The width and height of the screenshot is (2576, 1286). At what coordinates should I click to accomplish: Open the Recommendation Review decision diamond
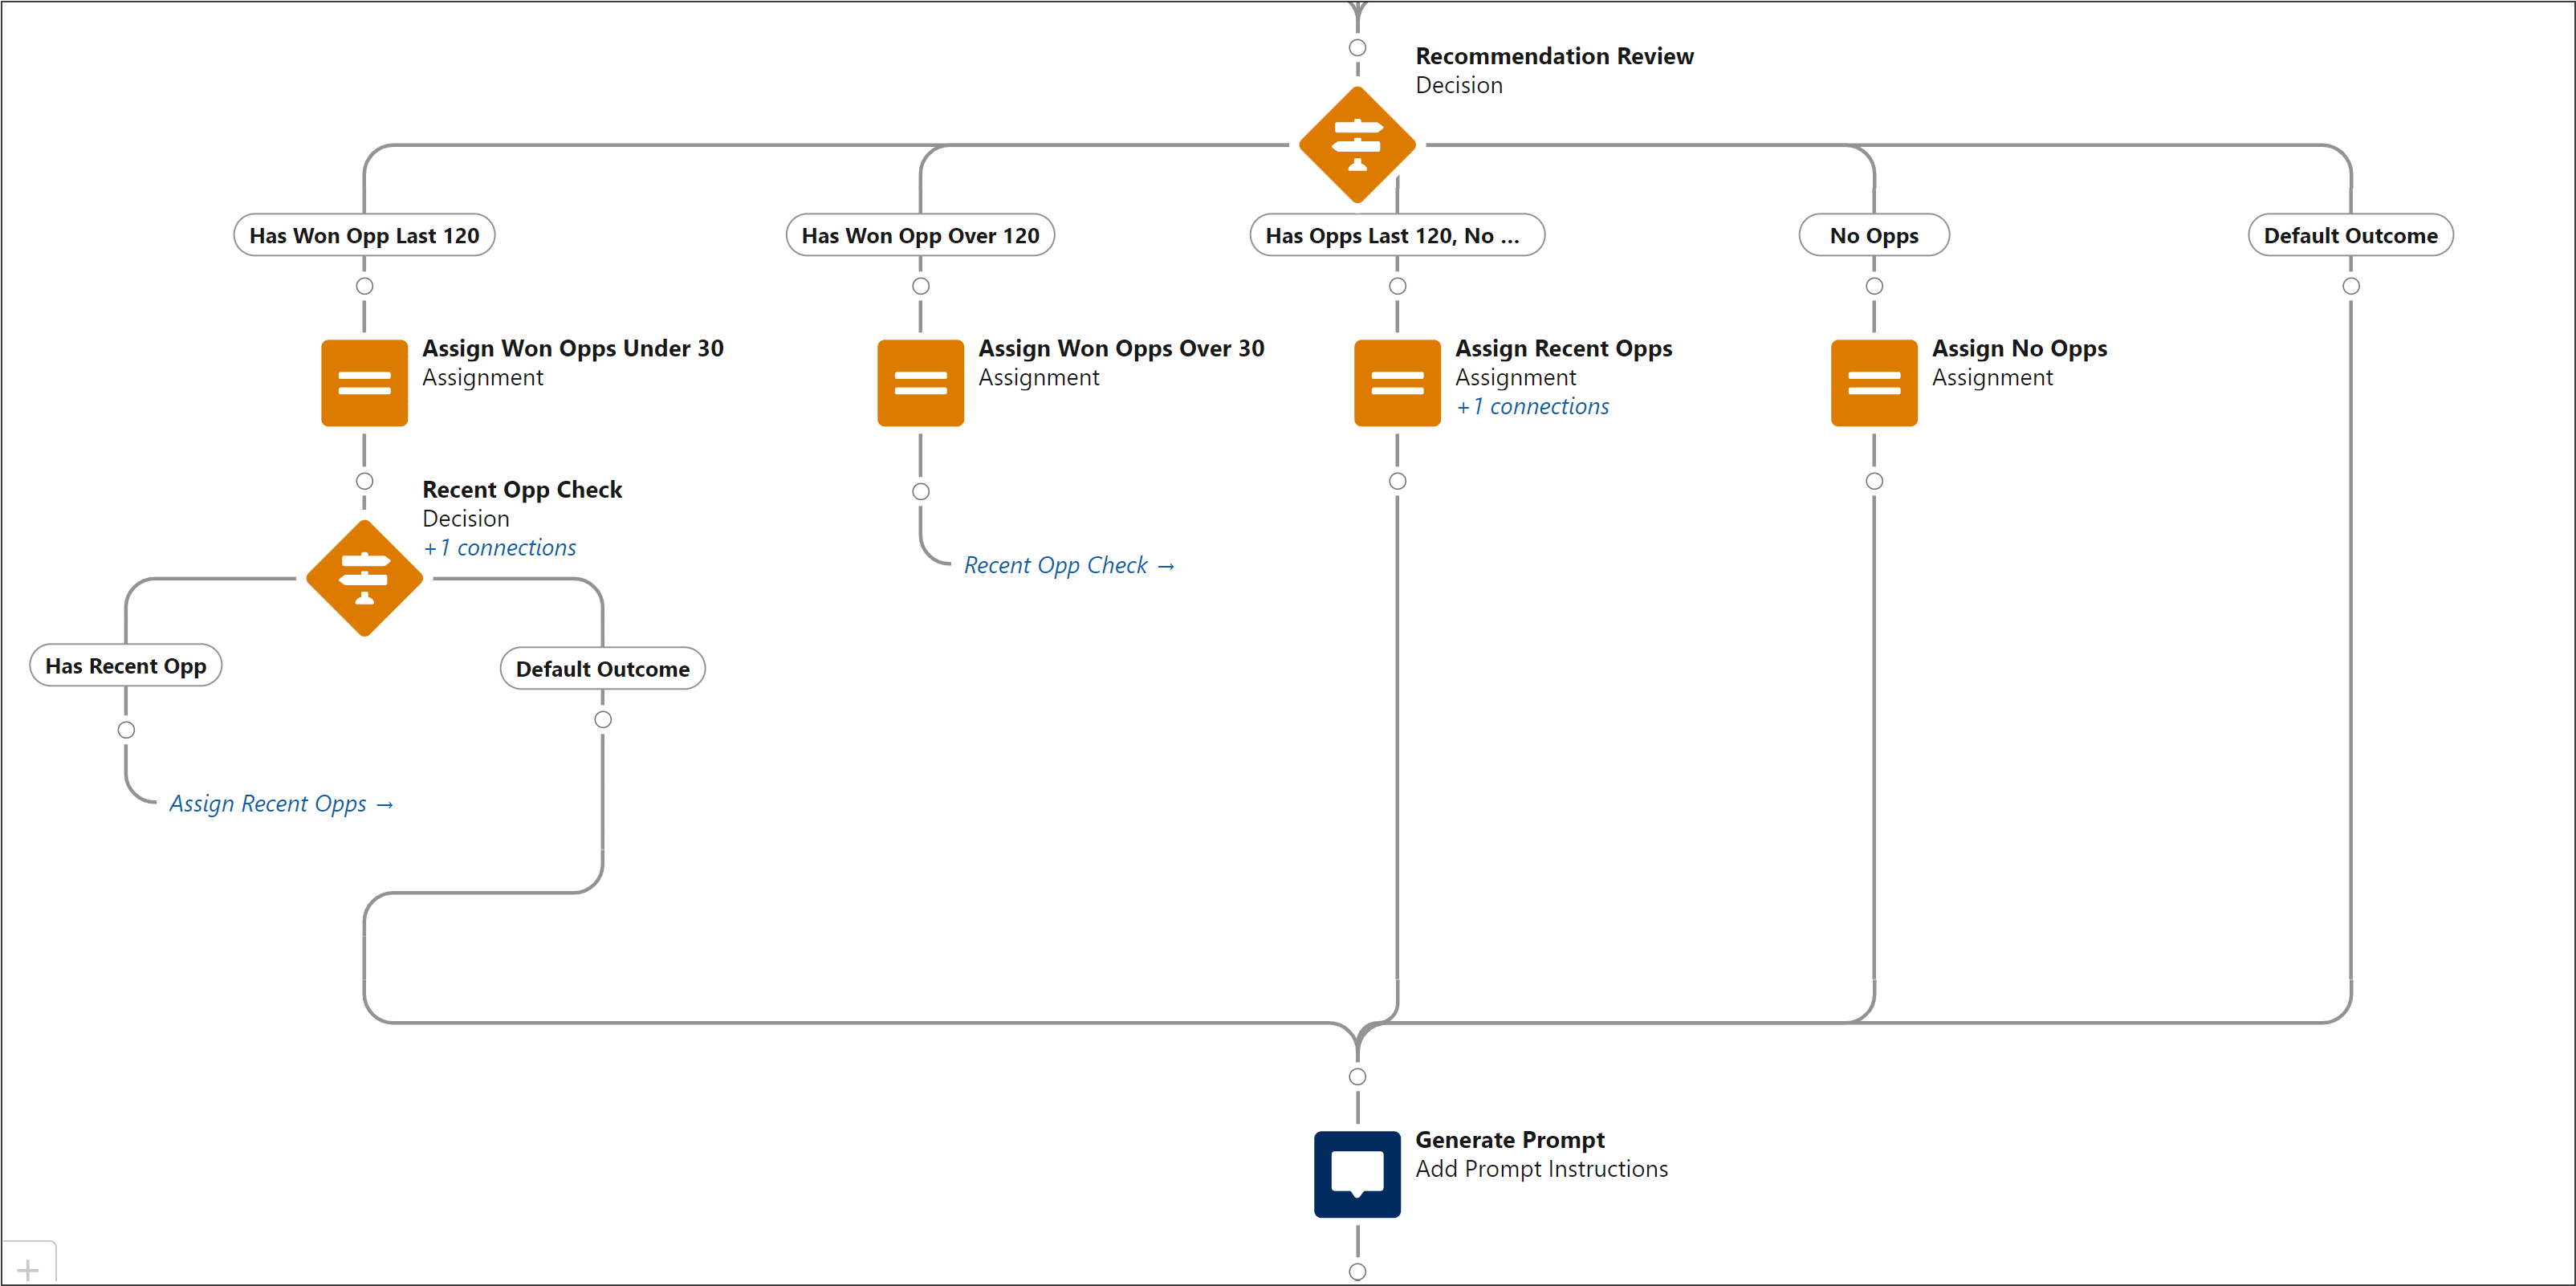point(1357,145)
